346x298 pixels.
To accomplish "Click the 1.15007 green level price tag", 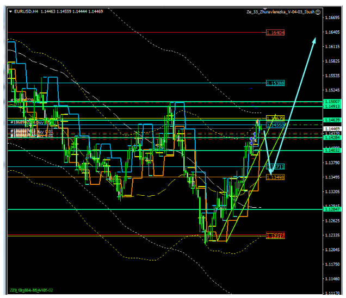I will click(x=331, y=102).
